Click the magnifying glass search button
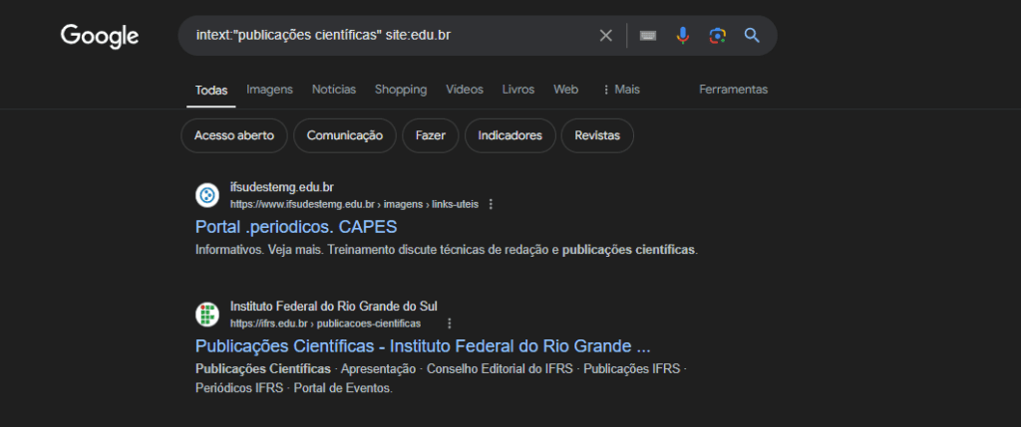This screenshot has height=427, width=1021. click(752, 36)
